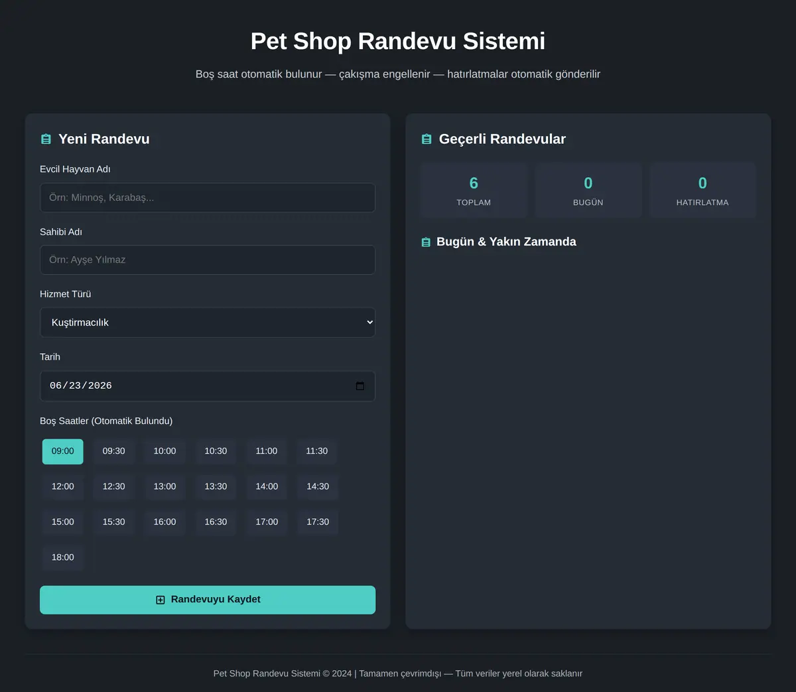Image resolution: width=796 pixels, height=692 pixels.
Task: Focus the Evcil Hayvan Adı input field
Action: tap(208, 198)
